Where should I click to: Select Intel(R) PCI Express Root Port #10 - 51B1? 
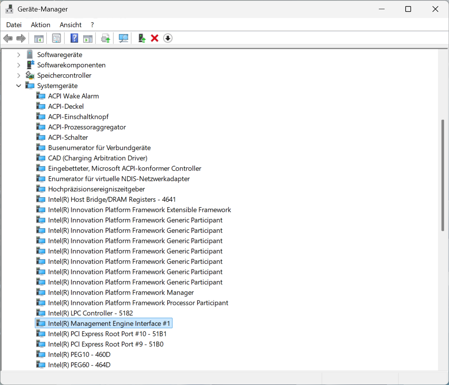click(107, 334)
